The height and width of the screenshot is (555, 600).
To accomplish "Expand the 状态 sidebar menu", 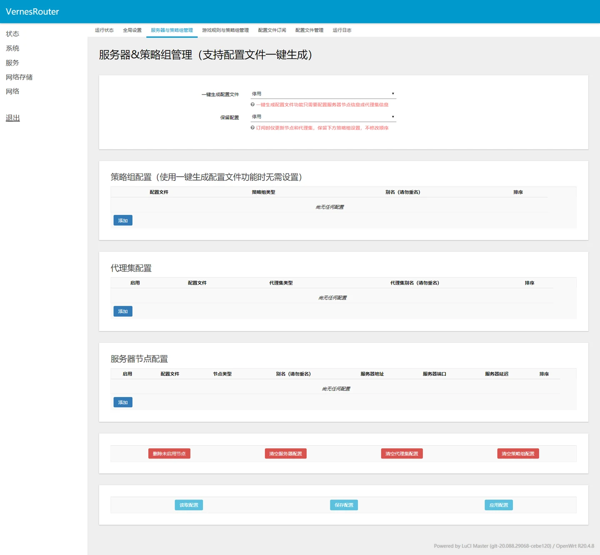I will [12, 34].
